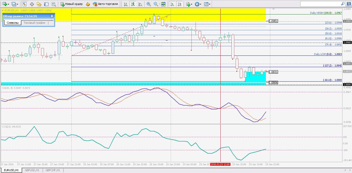This screenshot has height=173, width=352.
Task: Click the 1.0832 current price axis label
Action: [347, 71]
